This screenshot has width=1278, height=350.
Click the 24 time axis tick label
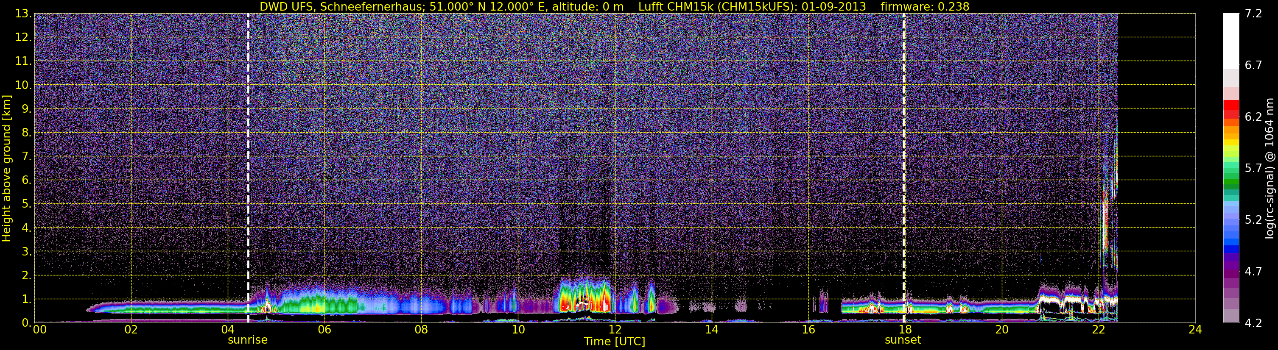1195,330
